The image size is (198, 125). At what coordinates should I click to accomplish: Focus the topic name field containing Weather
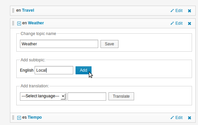click(x=59, y=44)
